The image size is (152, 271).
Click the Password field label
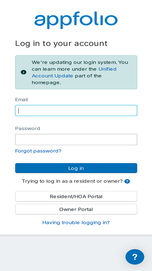(28, 128)
